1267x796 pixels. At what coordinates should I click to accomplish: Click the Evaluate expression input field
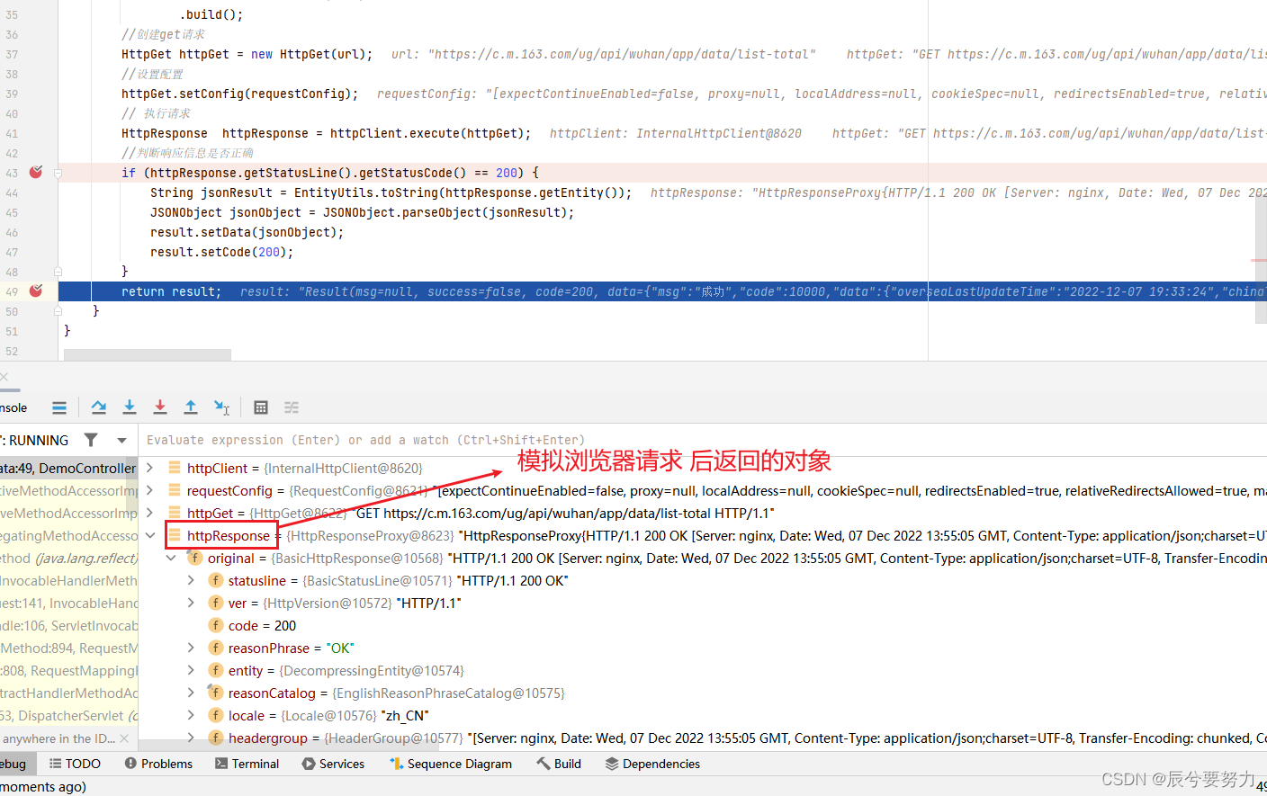point(702,440)
